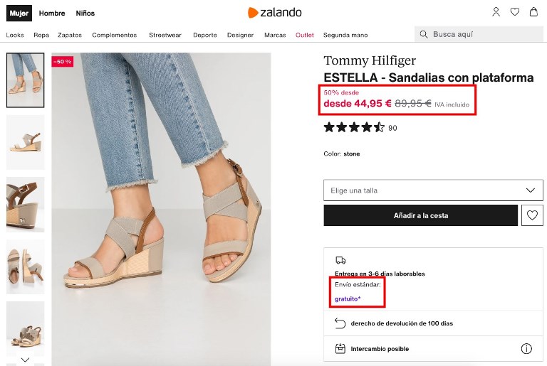Click the delivery truck icon
Screen dimensions: 547x366
pyautogui.click(x=340, y=260)
